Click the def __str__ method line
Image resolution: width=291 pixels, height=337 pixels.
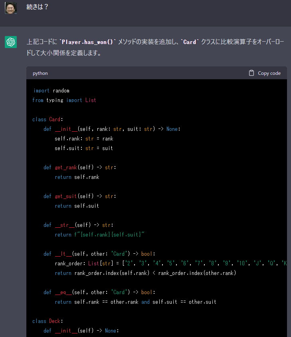(78, 225)
